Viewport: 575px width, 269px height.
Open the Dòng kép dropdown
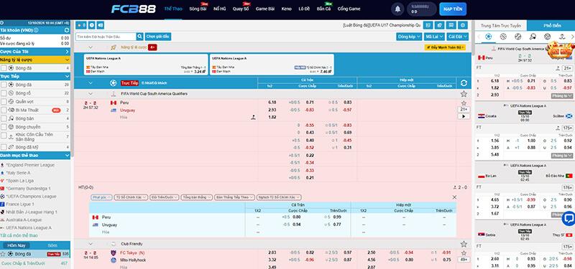click(x=409, y=37)
